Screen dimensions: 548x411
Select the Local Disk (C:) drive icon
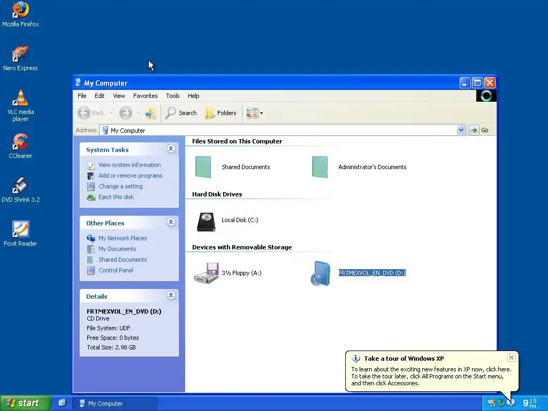point(206,222)
